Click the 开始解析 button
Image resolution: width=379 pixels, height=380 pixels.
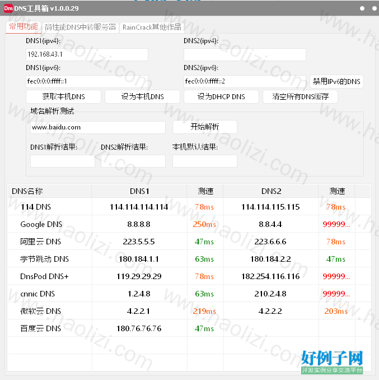point(205,127)
